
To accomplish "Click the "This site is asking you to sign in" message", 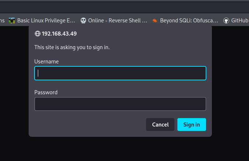I will pyautogui.click(x=72, y=47).
